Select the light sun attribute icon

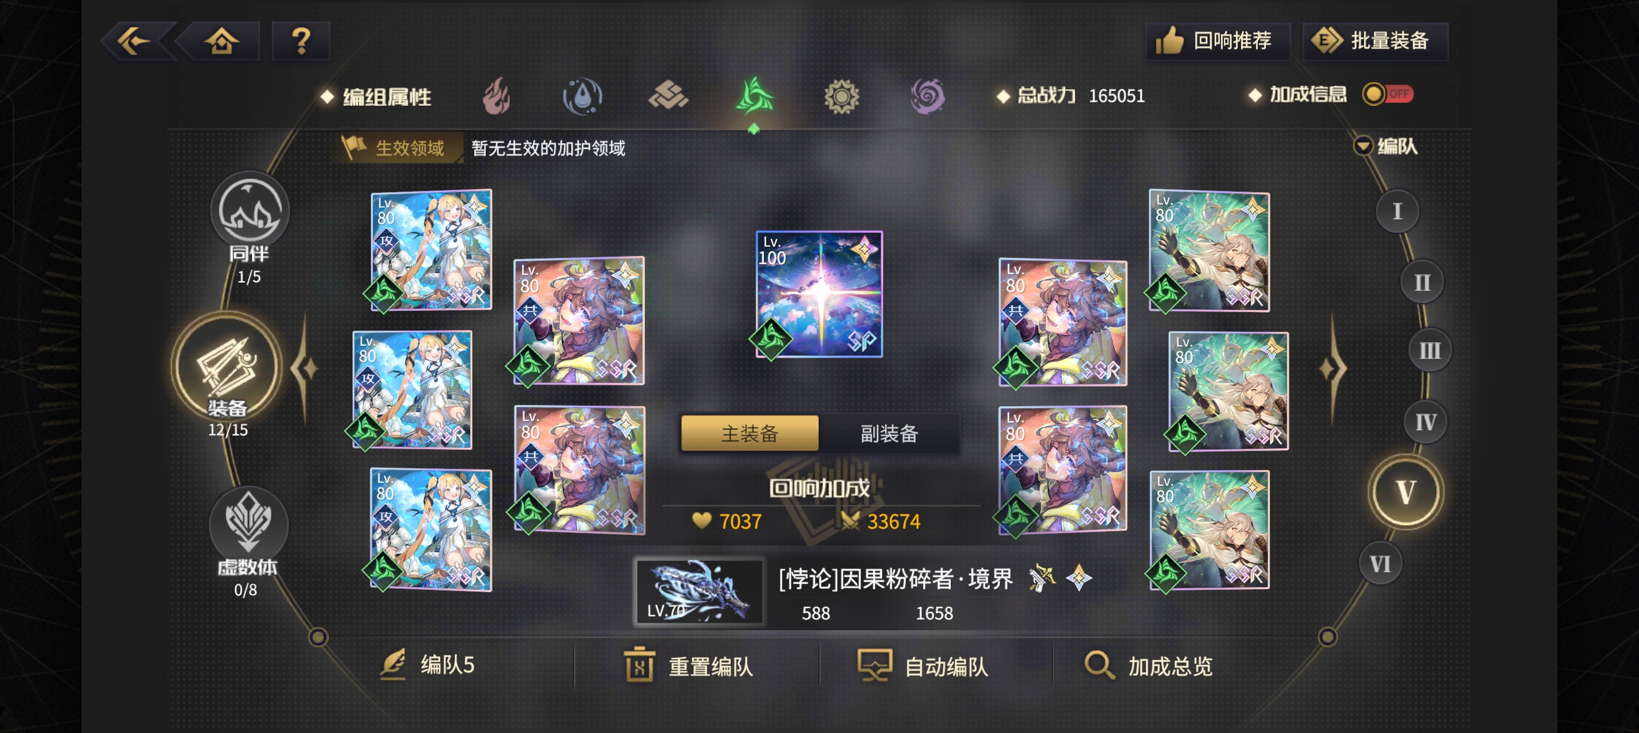pos(841,96)
